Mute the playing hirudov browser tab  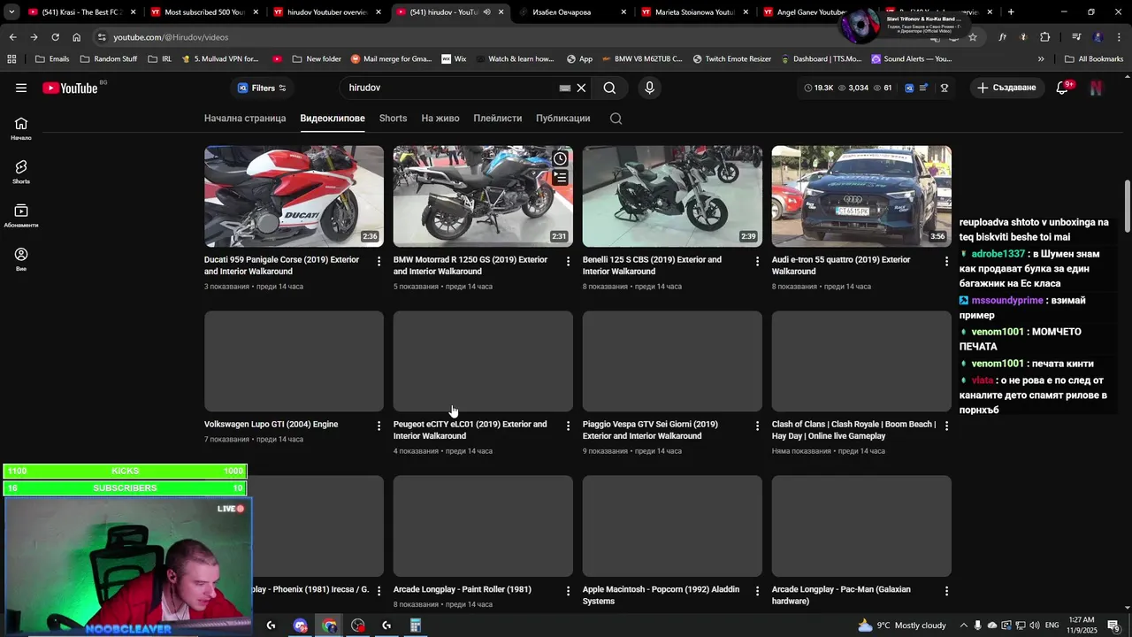coord(486,12)
